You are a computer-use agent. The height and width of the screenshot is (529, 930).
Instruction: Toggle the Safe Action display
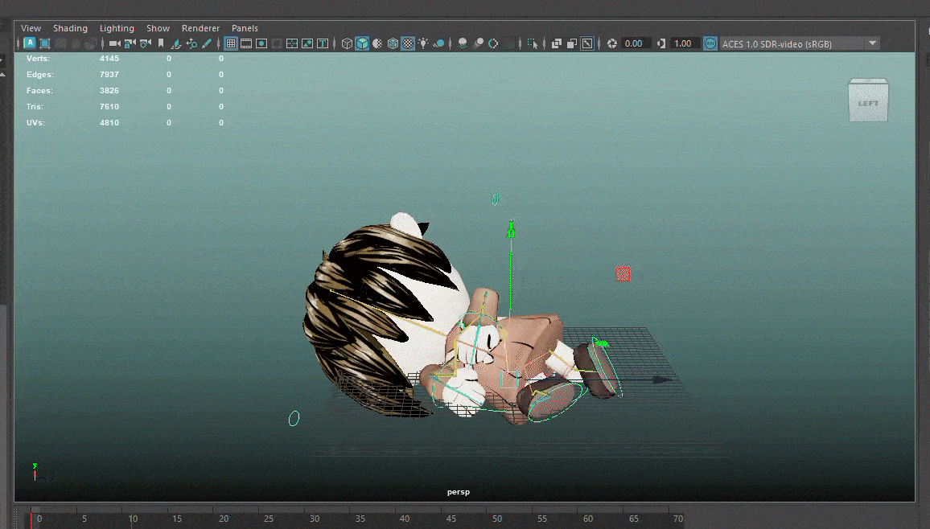pyautogui.click(x=307, y=43)
